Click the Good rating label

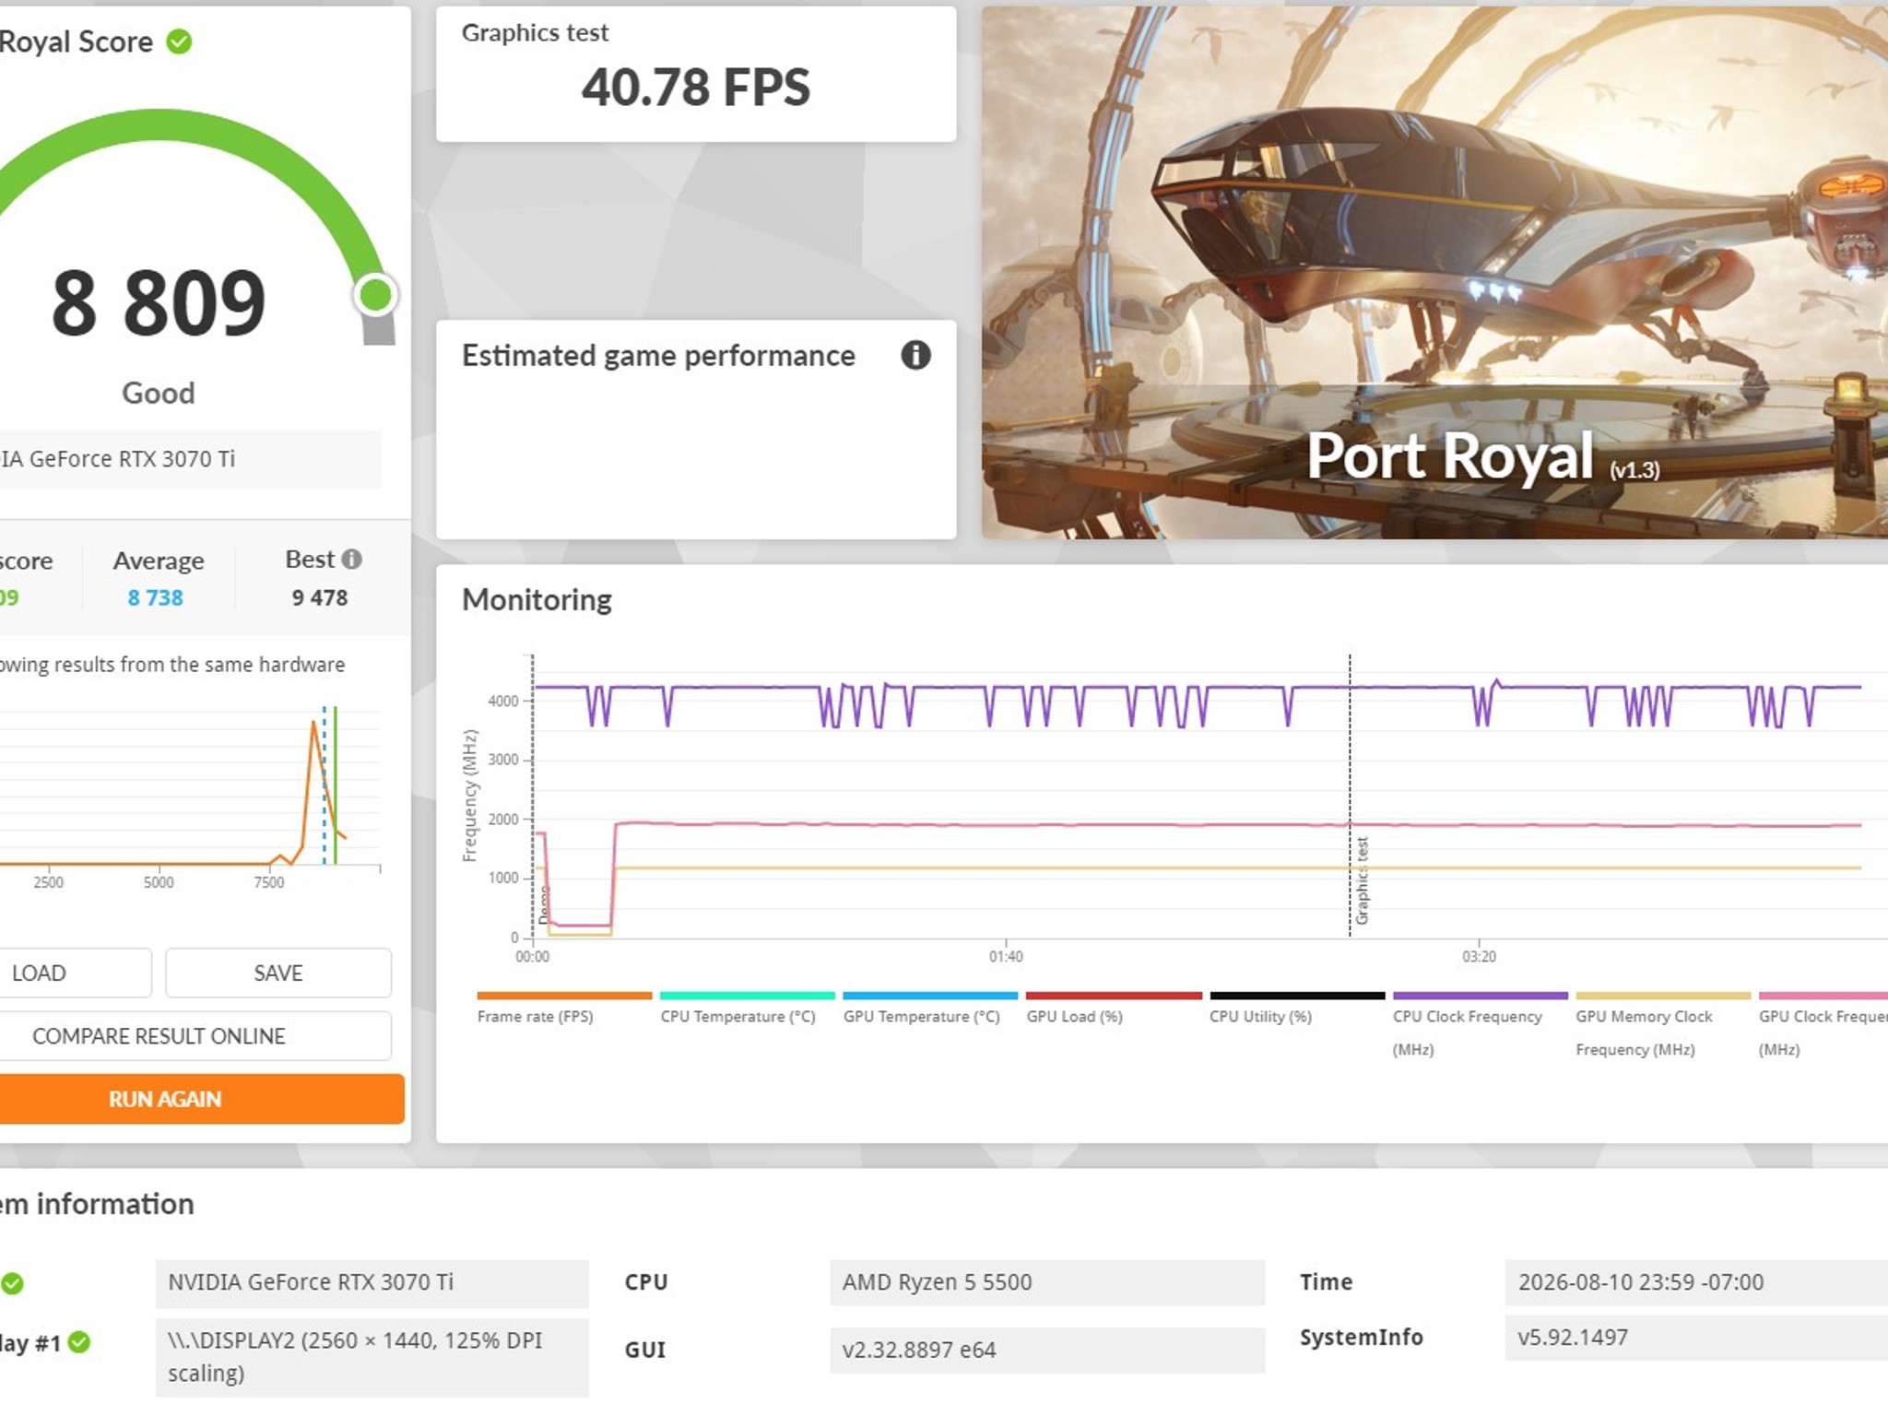click(x=159, y=394)
